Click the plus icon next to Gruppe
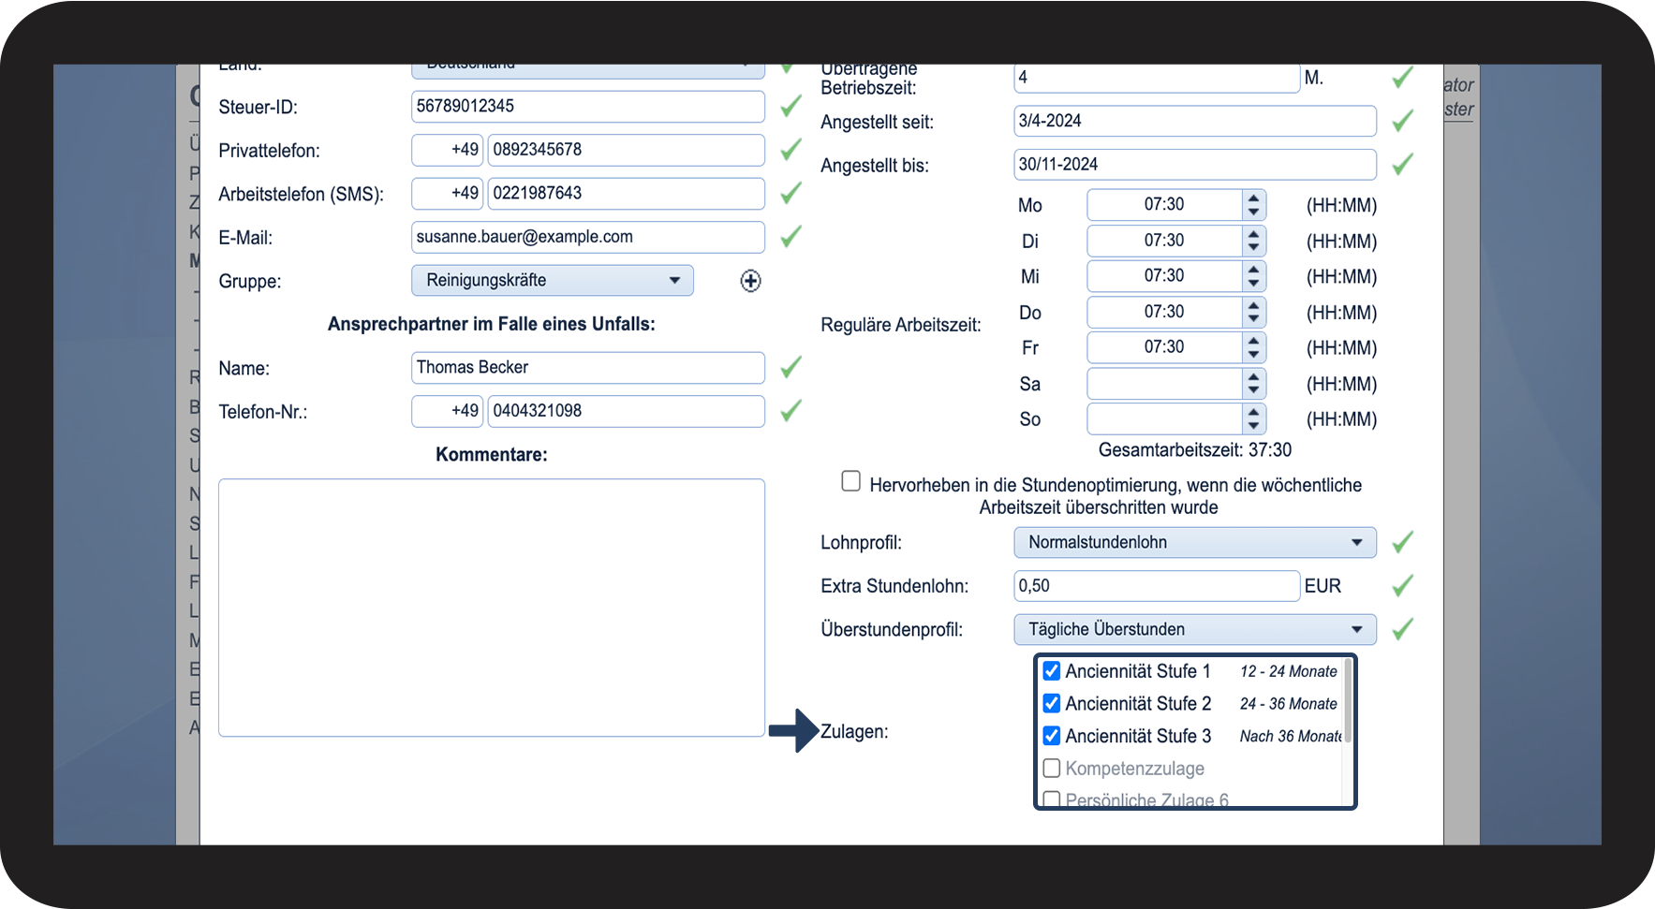 (x=750, y=281)
